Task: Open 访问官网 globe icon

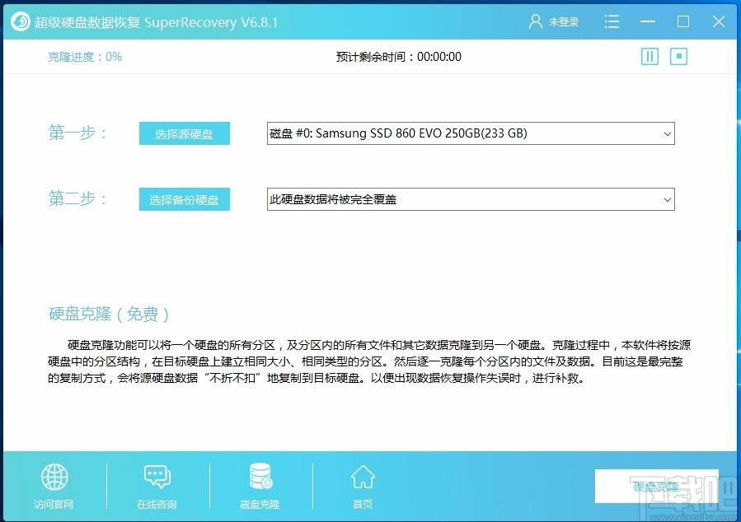Action: [54, 477]
